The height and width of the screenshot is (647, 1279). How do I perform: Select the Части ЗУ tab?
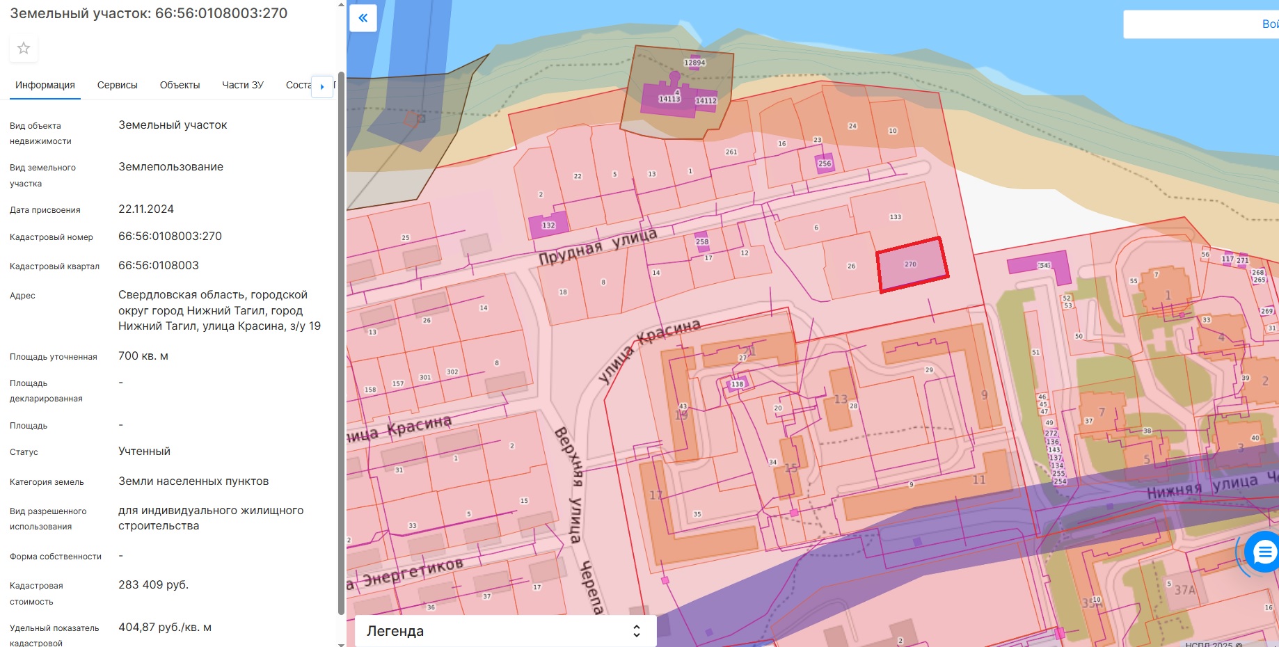point(242,85)
